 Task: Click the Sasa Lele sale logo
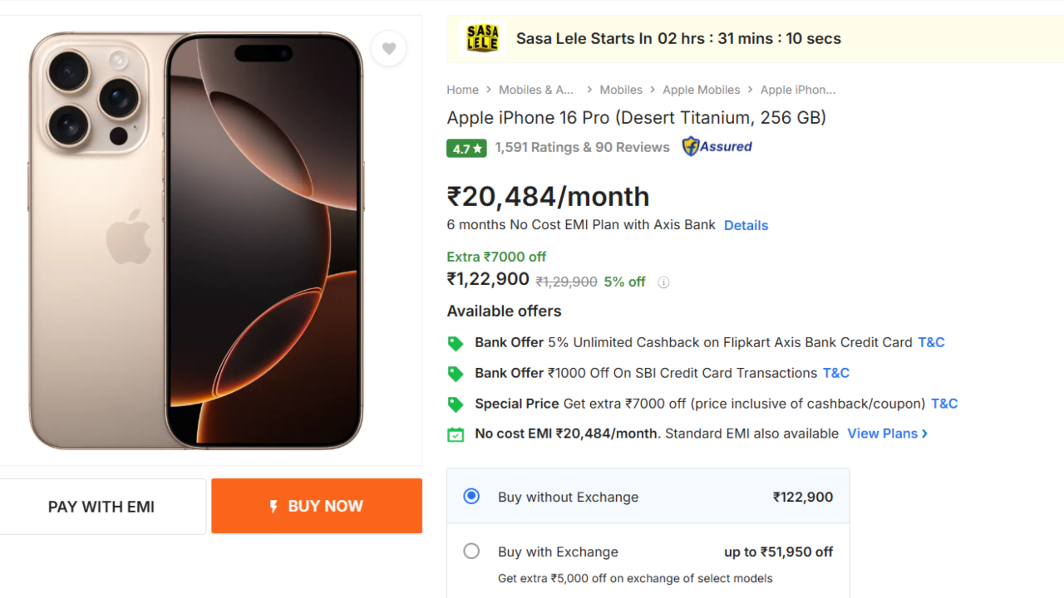coord(482,38)
